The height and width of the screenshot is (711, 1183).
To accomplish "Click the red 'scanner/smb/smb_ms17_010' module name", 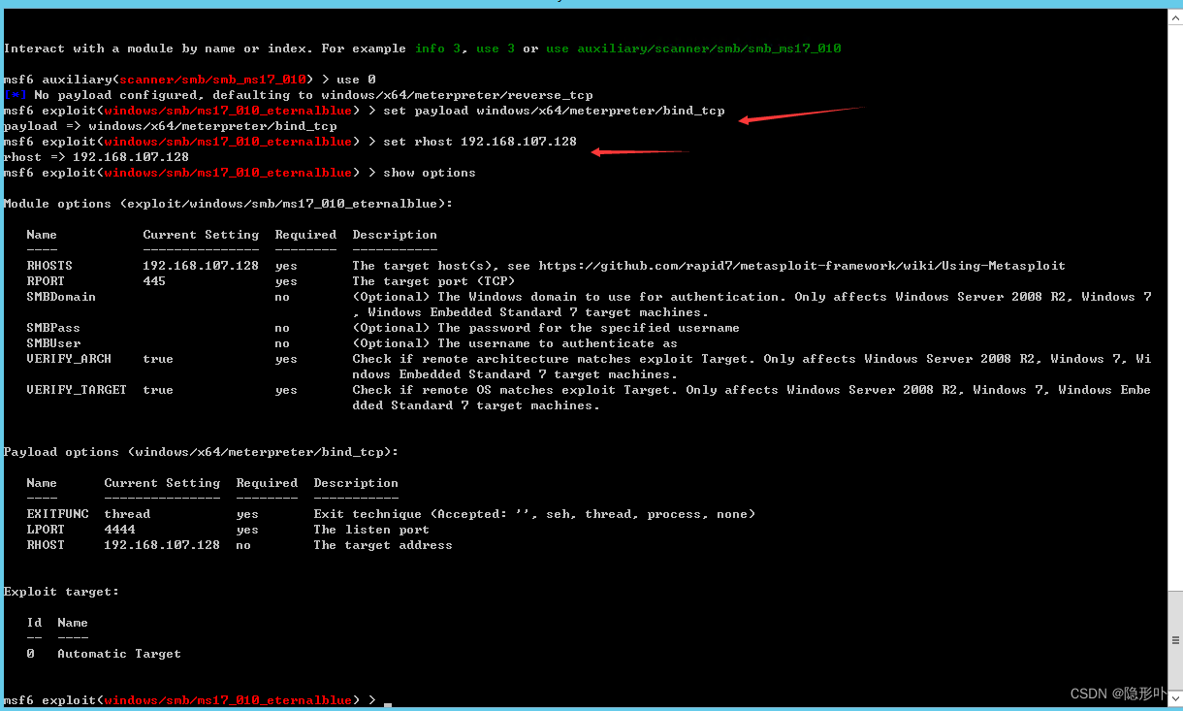I will (212, 80).
